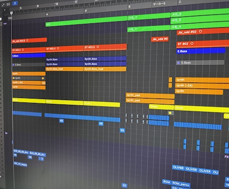Select the muted gray synth region in the intro

[29, 78]
